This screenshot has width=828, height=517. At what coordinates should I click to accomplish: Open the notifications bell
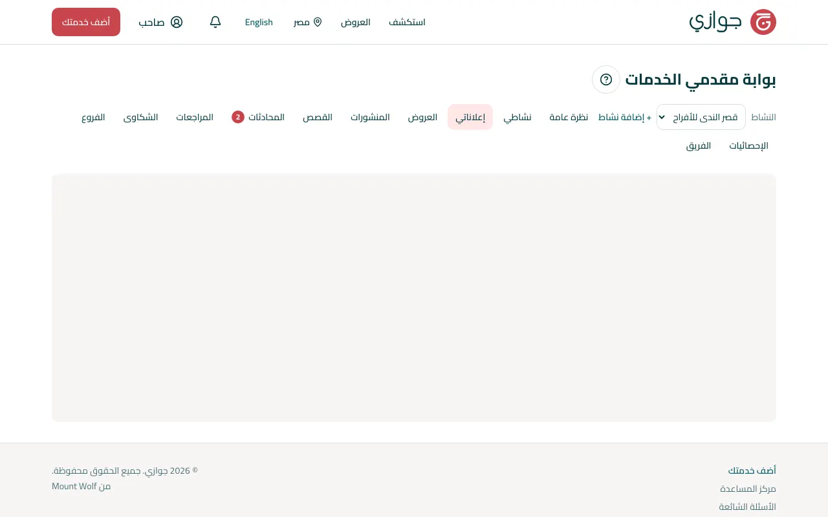pyautogui.click(x=215, y=22)
